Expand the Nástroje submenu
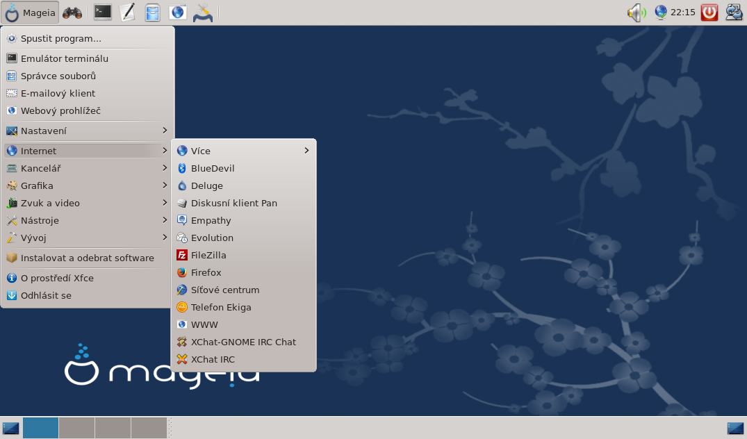This screenshot has width=747, height=439. coord(88,220)
